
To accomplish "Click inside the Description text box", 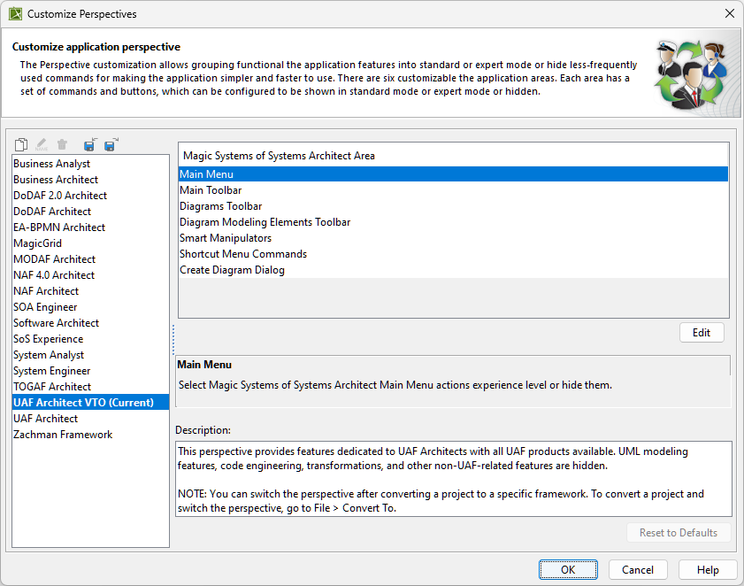I will tap(454, 479).
